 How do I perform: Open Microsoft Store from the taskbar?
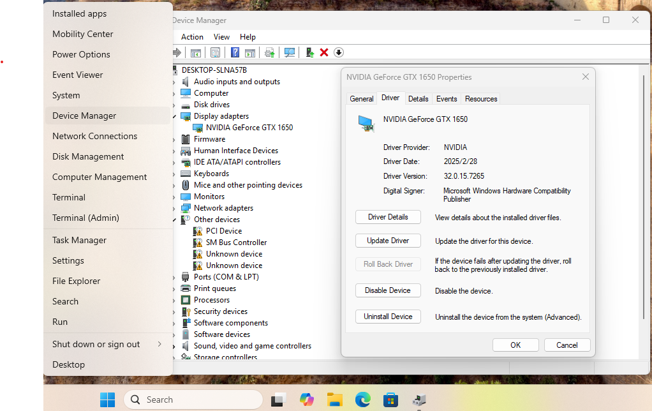pyautogui.click(x=390, y=400)
